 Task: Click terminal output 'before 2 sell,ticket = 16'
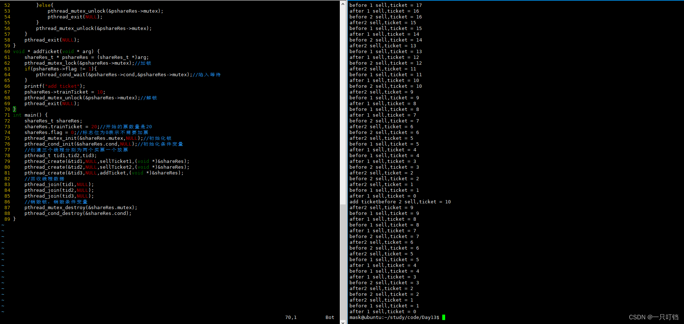(x=386, y=17)
